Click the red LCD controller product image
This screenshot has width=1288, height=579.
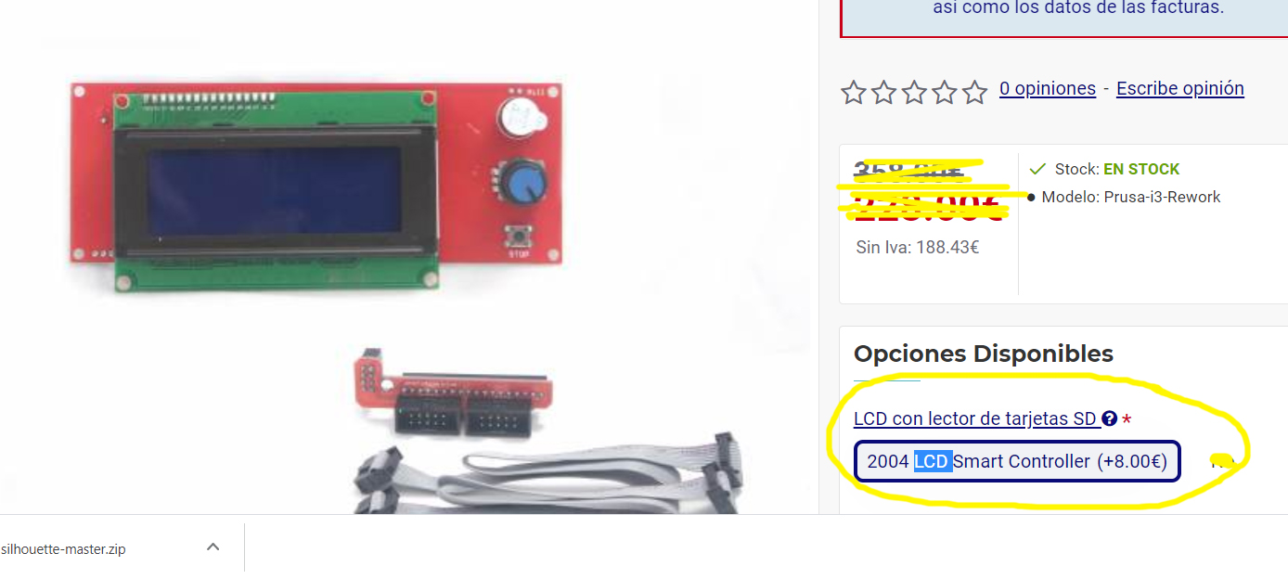(x=316, y=187)
